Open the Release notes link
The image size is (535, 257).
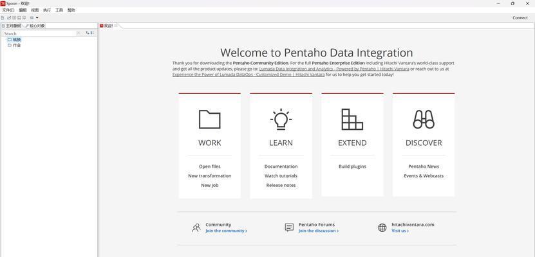tap(281, 185)
